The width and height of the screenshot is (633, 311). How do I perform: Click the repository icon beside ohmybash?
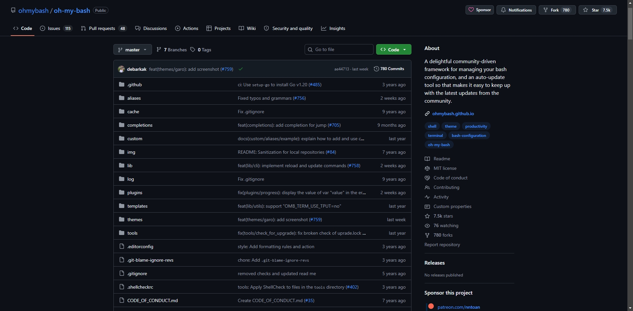[13, 10]
